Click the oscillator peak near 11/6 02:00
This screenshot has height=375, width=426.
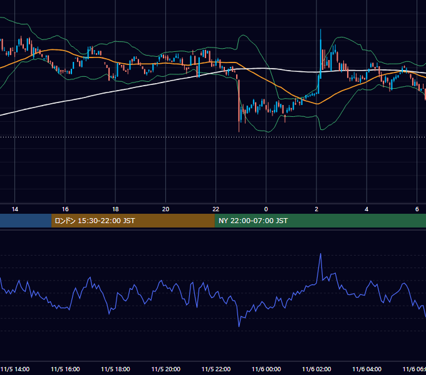point(321,254)
